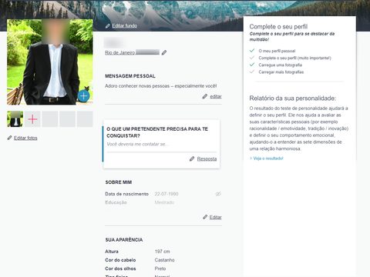Click the blue plus button on profile photo
The image size is (370, 277).
[83, 96]
